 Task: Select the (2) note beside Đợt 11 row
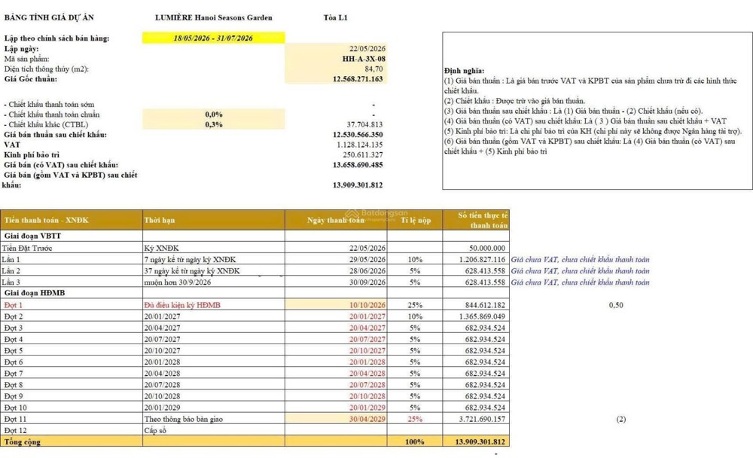[x=621, y=419]
